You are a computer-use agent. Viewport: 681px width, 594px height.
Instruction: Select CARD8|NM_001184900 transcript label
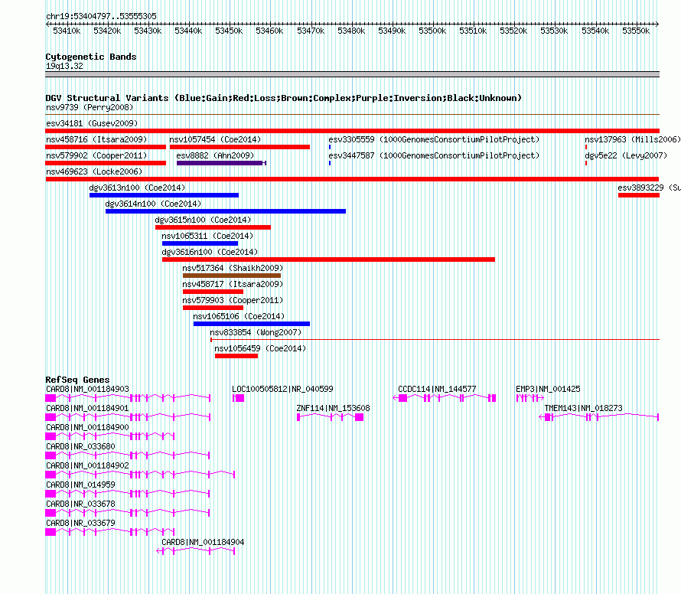pos(87,427)
